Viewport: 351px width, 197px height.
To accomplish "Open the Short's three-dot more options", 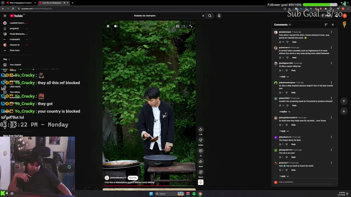I will pos(184,26).
